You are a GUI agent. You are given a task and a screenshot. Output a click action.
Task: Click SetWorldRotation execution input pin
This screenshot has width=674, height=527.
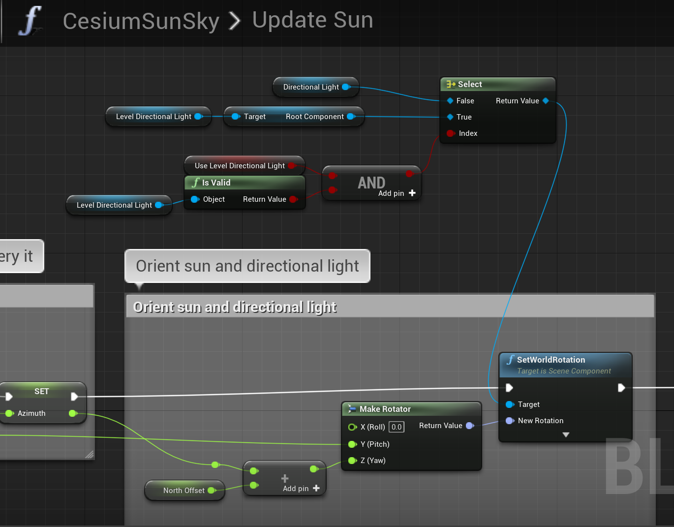click(510, 388)
